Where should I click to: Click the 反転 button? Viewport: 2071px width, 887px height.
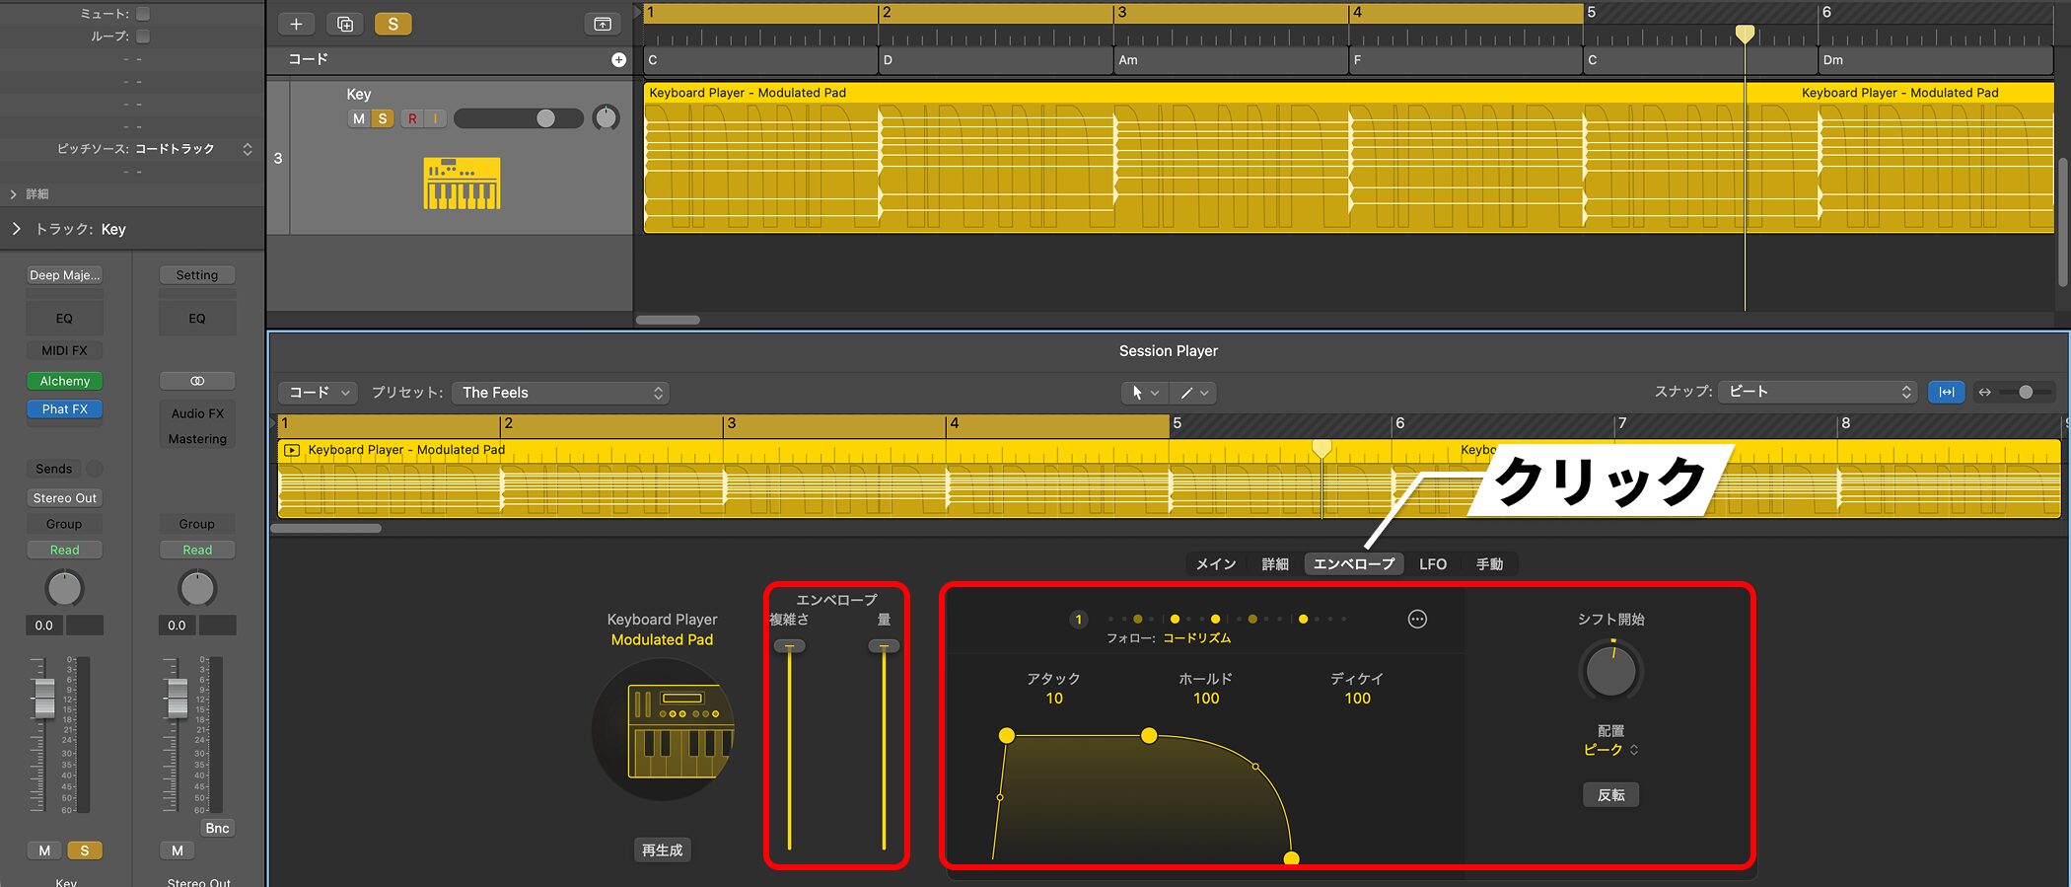pyautogui.click(x=1610, y=795)
